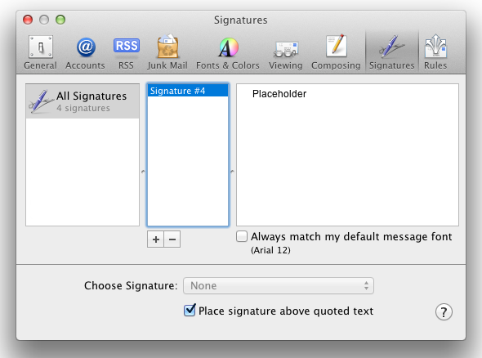This screenshot has width=482, height=358.
Task: Uncheck Place signature above quoted text
Action: click(190, 311)
